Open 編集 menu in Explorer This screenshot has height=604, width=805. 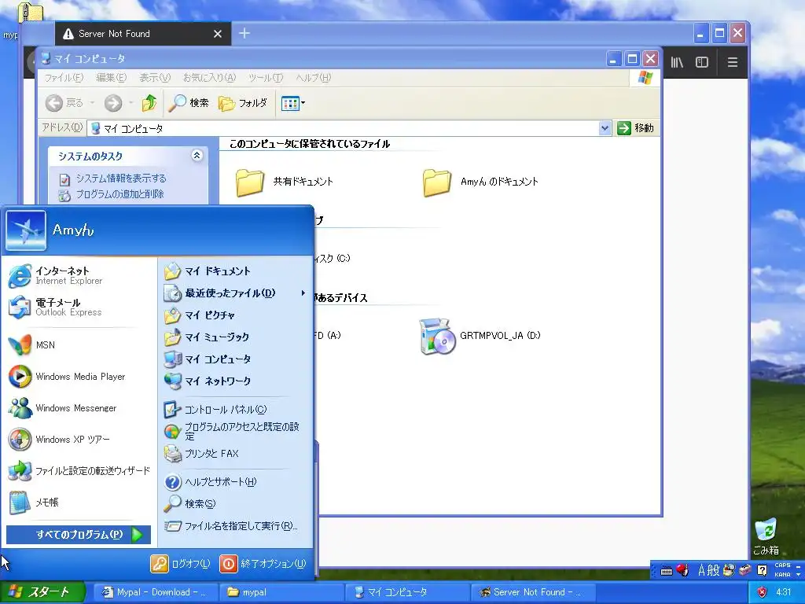pos(111,78)
